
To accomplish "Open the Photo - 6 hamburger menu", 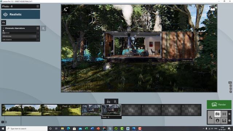I will click(37, 6).
